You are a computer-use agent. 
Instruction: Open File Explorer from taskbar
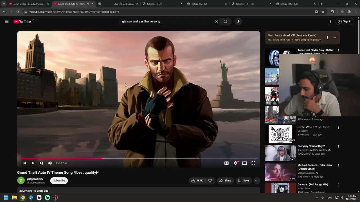point(14,198)
